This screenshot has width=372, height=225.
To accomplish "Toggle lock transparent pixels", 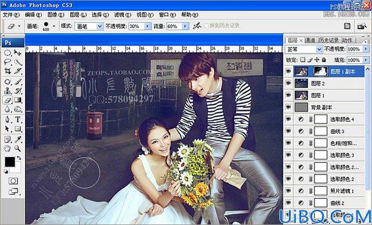I will point(303,60).
